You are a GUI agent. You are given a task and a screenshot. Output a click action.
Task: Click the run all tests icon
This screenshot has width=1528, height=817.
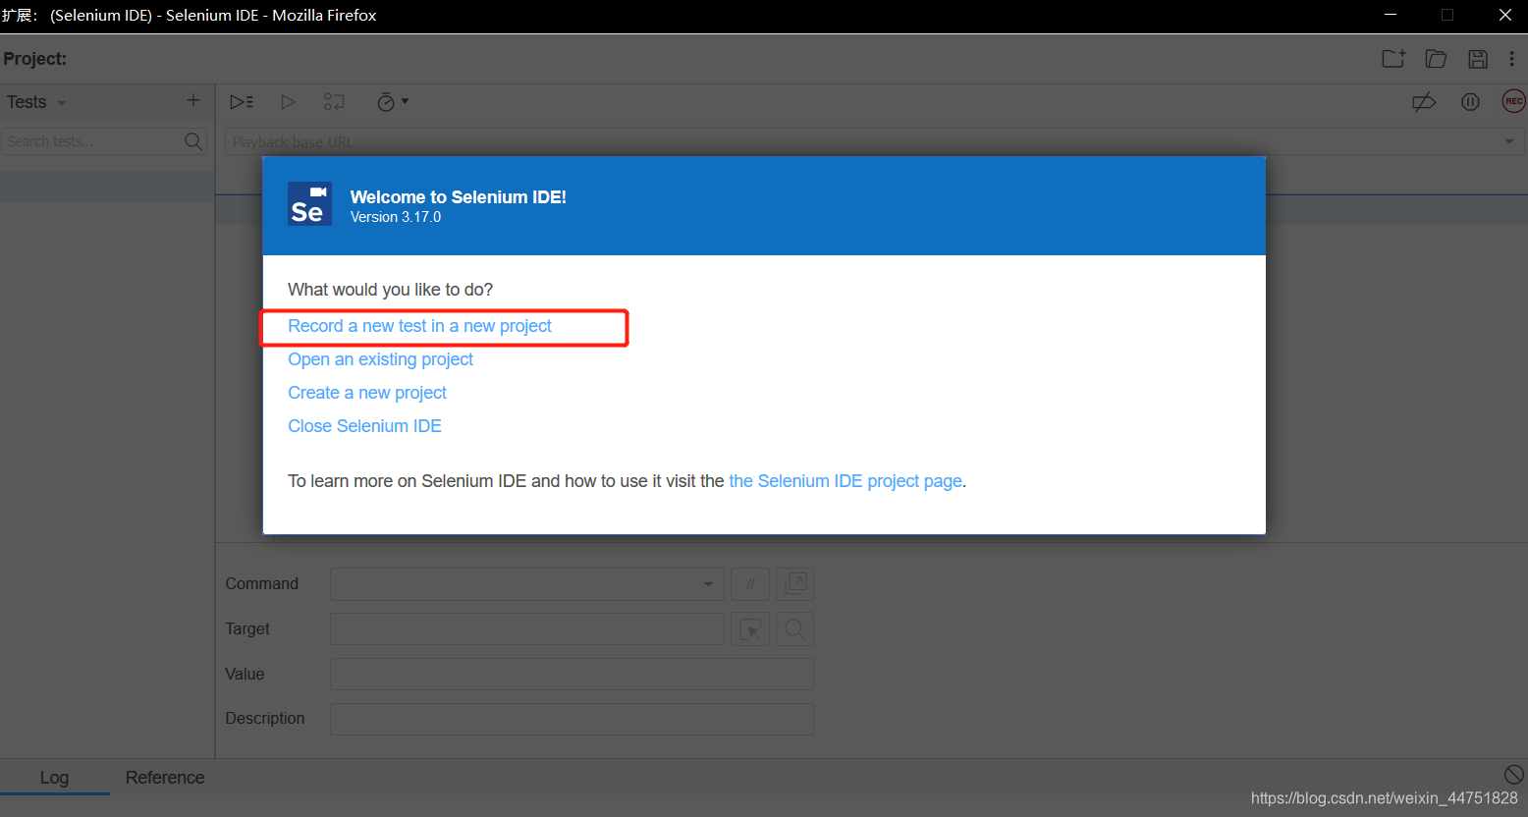coord(242,102)
